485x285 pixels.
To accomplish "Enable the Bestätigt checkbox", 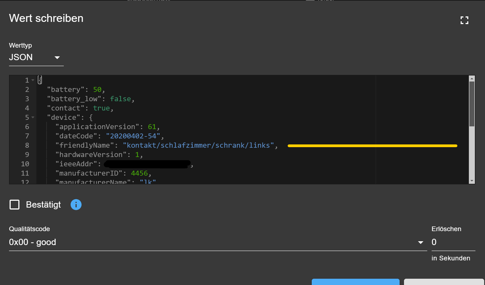I will click(x=15, y=205).
